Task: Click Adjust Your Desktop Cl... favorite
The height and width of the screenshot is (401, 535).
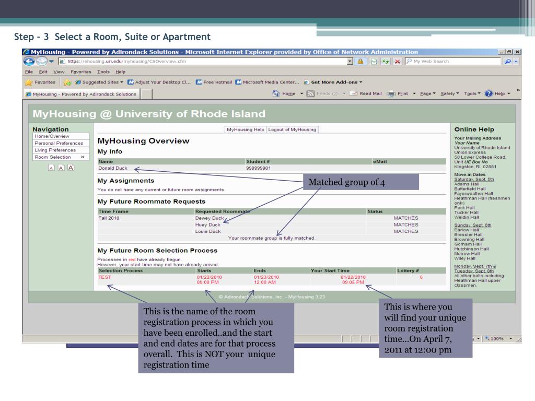Action: point(159,82)
